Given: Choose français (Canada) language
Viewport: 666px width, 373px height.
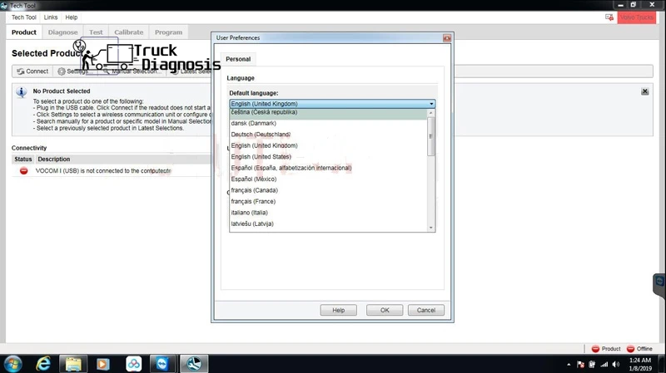Looking at the screenshot, I should [328, 190].
